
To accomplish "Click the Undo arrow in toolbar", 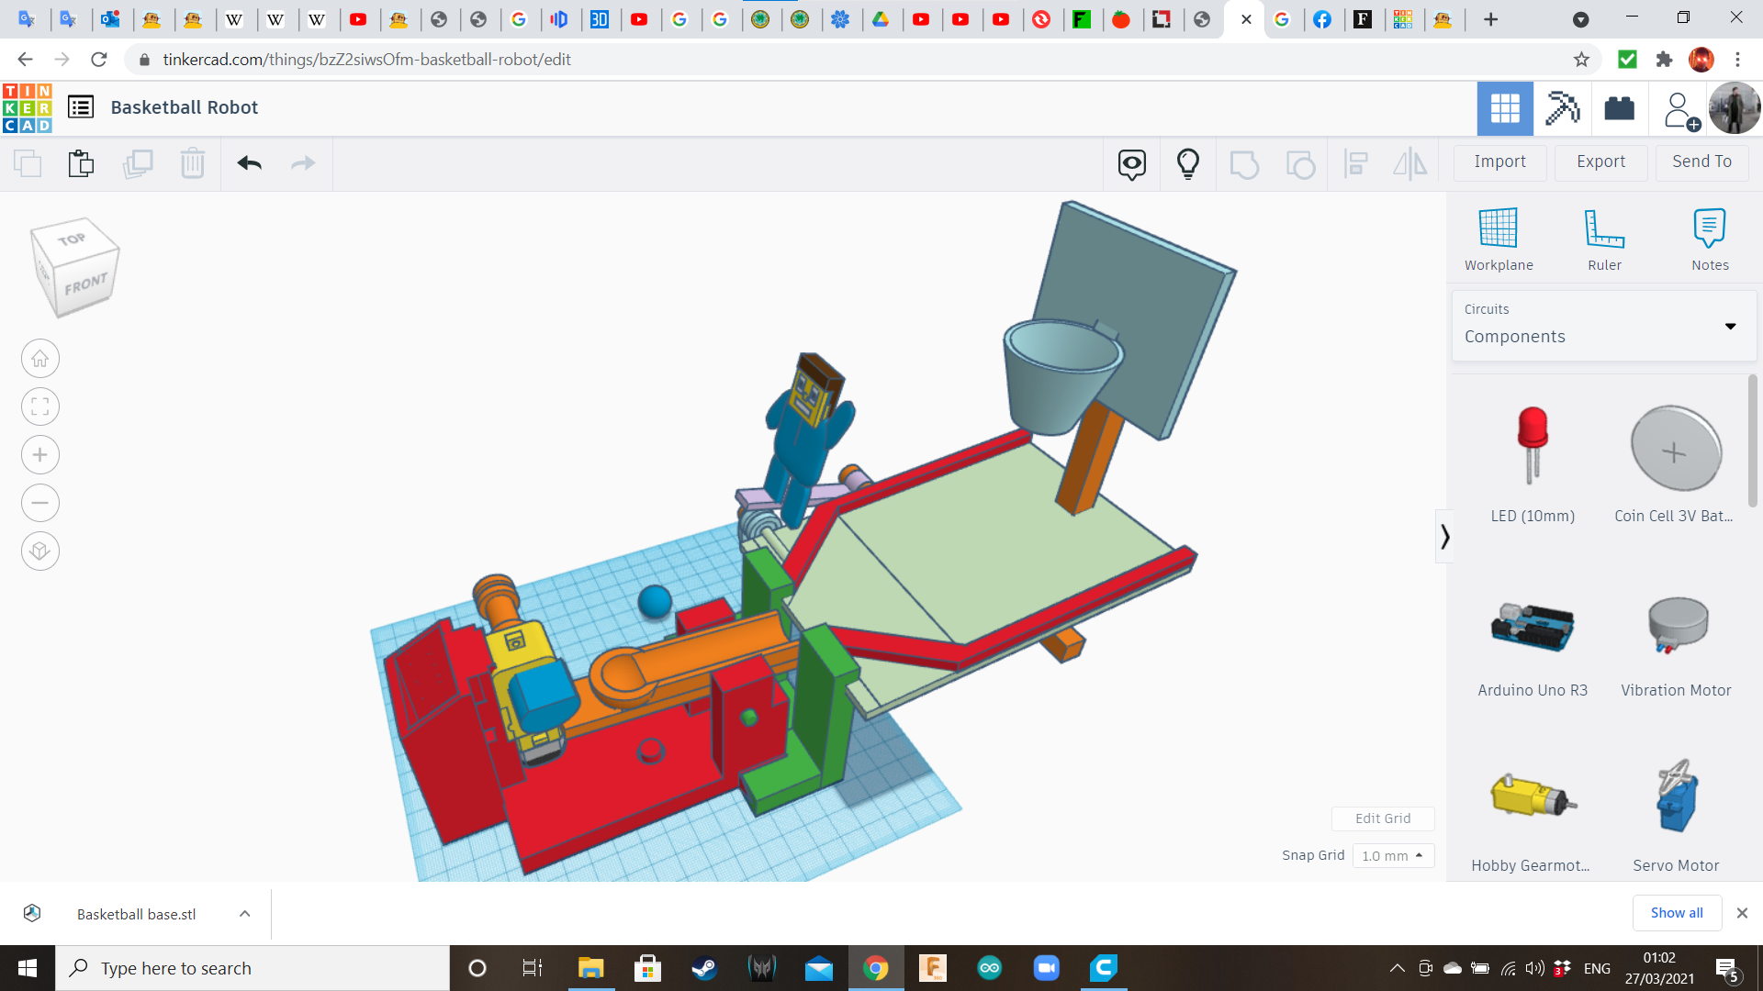I will [x=249, y=163].
